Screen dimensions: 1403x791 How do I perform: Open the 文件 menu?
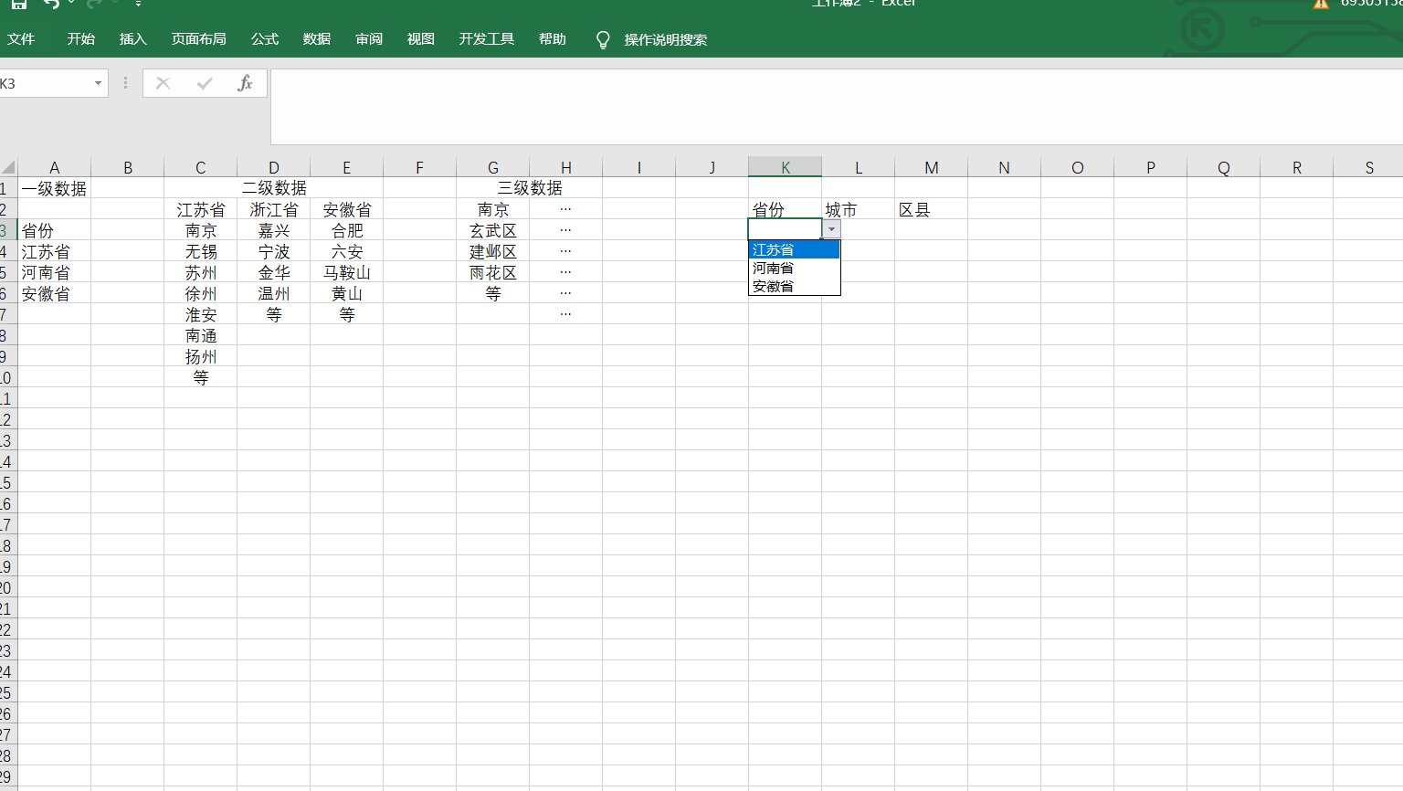(21, 39)
